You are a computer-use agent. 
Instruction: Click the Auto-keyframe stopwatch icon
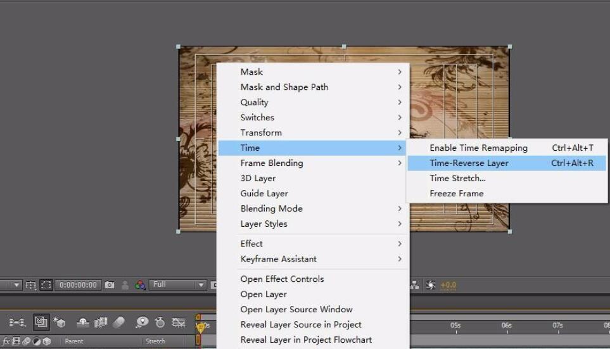coord(160,322)
